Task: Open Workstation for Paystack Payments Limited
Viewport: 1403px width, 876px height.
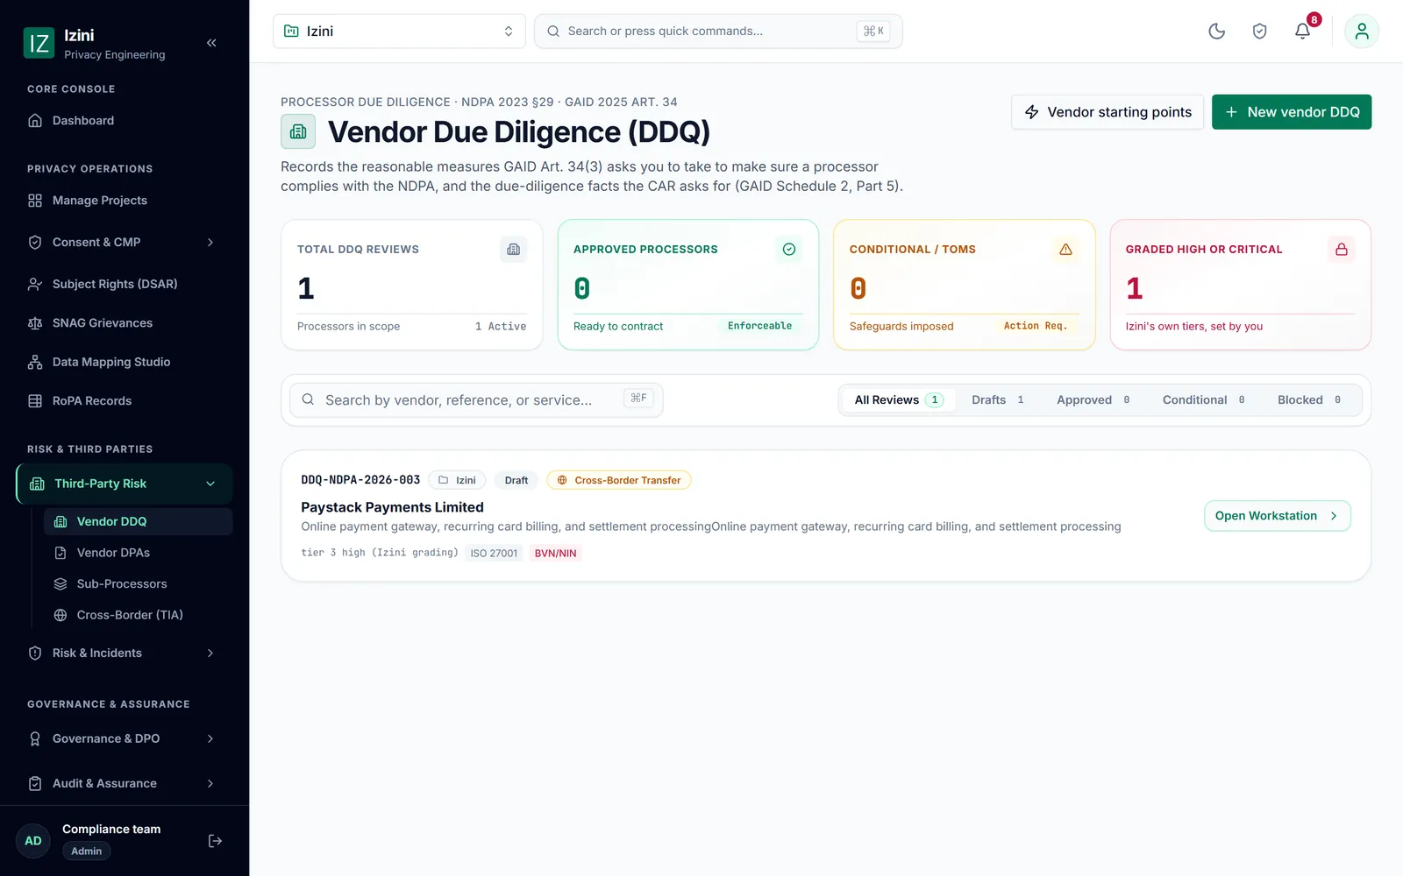Action: coord(1277,516)
